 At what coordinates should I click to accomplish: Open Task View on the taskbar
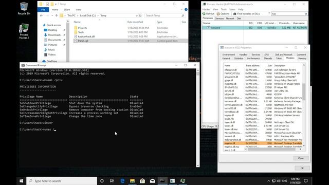pyautogui.click(x=112, y=181)
